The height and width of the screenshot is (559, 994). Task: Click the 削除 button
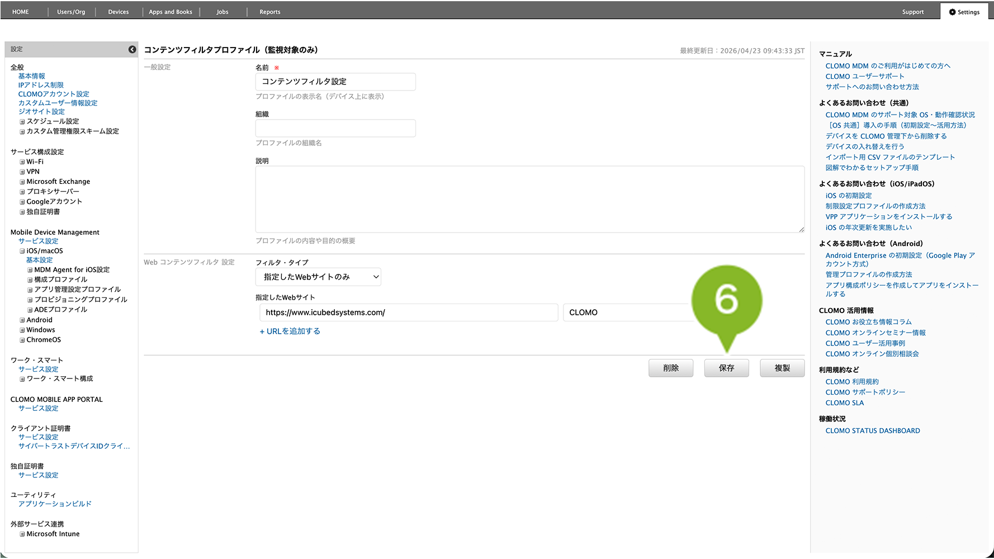(670, 368)
